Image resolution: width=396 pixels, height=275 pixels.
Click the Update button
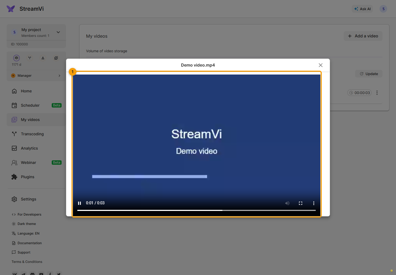[x=369, y=74]
